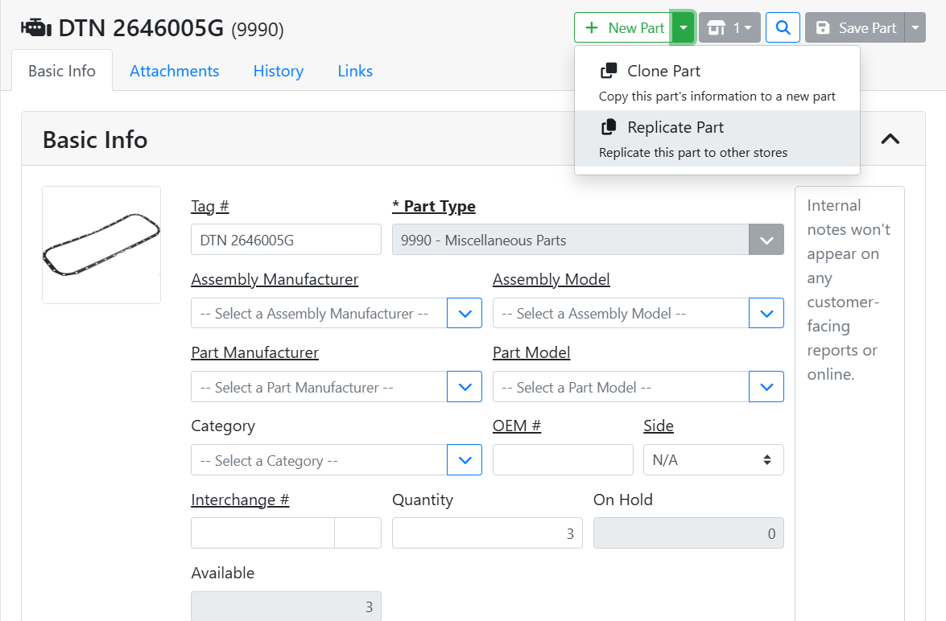This screenshot has width=946, height=621.
Task: Click the Save Part button
Action: (x=854, y=28)
